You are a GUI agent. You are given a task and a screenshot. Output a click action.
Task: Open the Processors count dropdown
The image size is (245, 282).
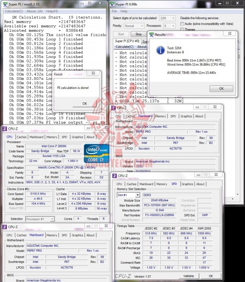coord(169,26)
